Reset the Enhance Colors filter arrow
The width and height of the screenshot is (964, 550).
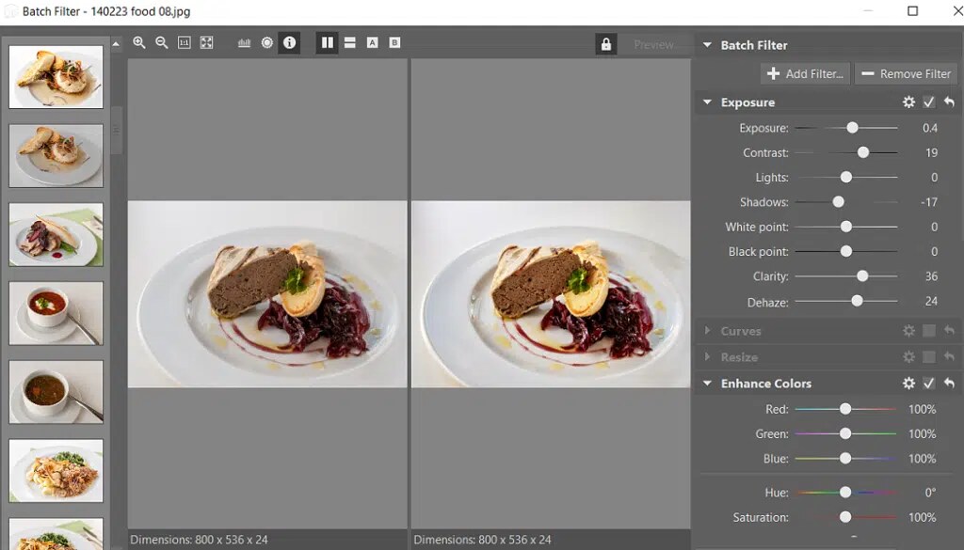(949, 383)
